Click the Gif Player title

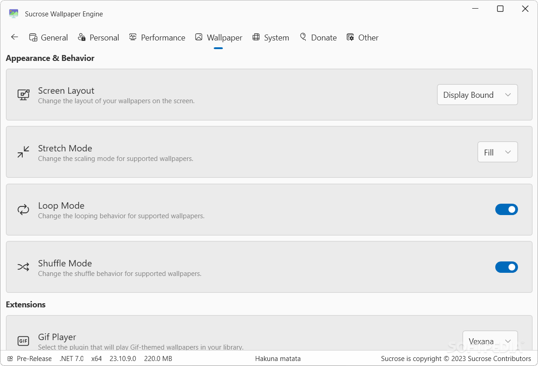(57, 337)
